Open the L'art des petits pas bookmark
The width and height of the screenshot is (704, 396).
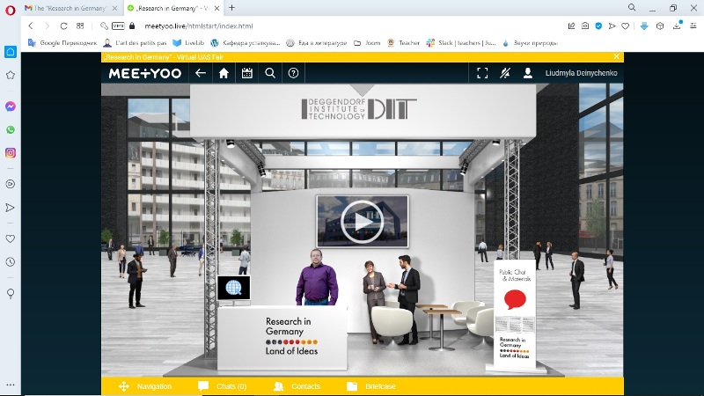pos(136,43)
